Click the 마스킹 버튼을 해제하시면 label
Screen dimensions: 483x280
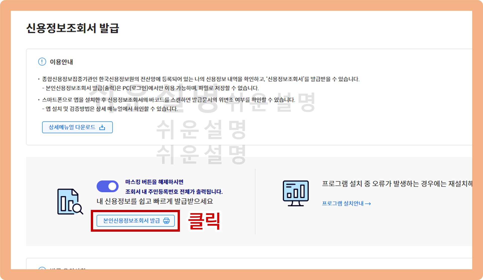[x=154, y=182]
